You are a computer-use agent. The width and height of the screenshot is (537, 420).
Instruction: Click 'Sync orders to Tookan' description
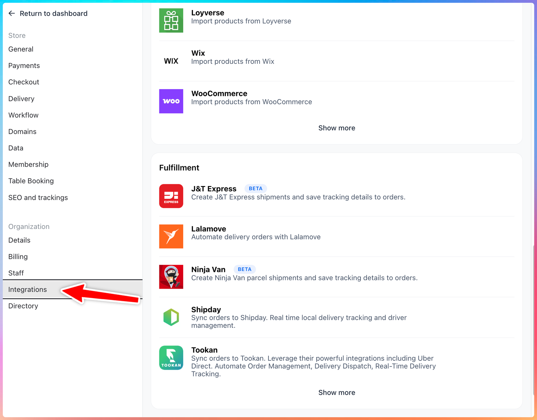(313, 366)
